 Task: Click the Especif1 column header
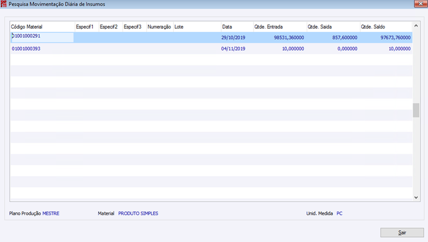[87, 27]
